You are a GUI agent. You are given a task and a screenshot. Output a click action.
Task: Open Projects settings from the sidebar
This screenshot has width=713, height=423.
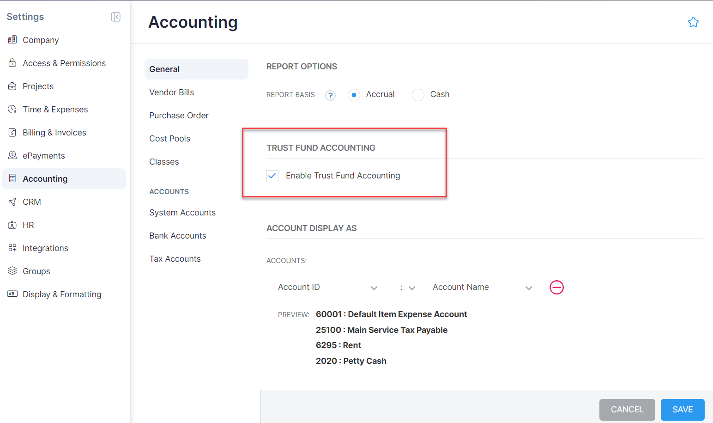38,86
